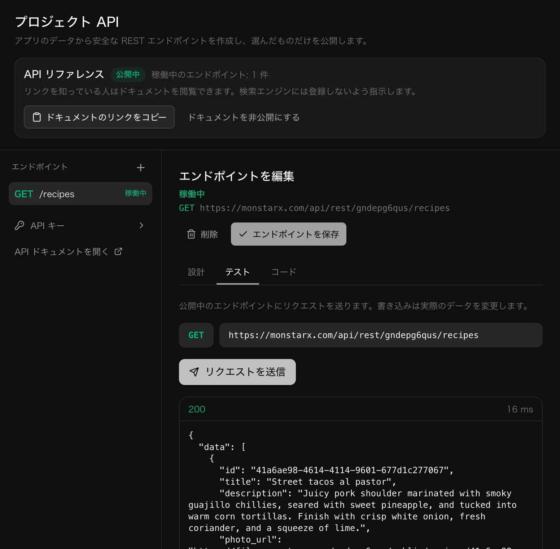The height and width of the screenshot is (549, 560).
Task: Click the green GET method badge by the URL field
Action: pyautogui.click(x=196, y=335)
